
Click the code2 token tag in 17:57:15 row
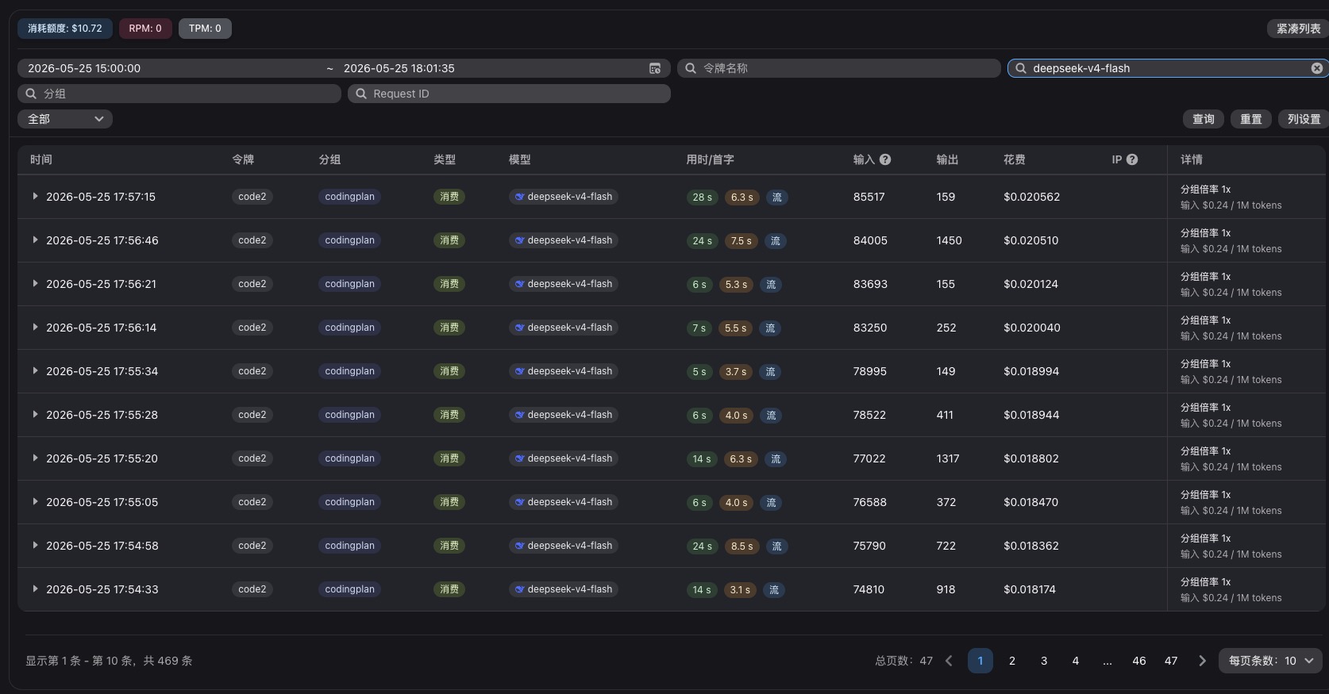252,197
